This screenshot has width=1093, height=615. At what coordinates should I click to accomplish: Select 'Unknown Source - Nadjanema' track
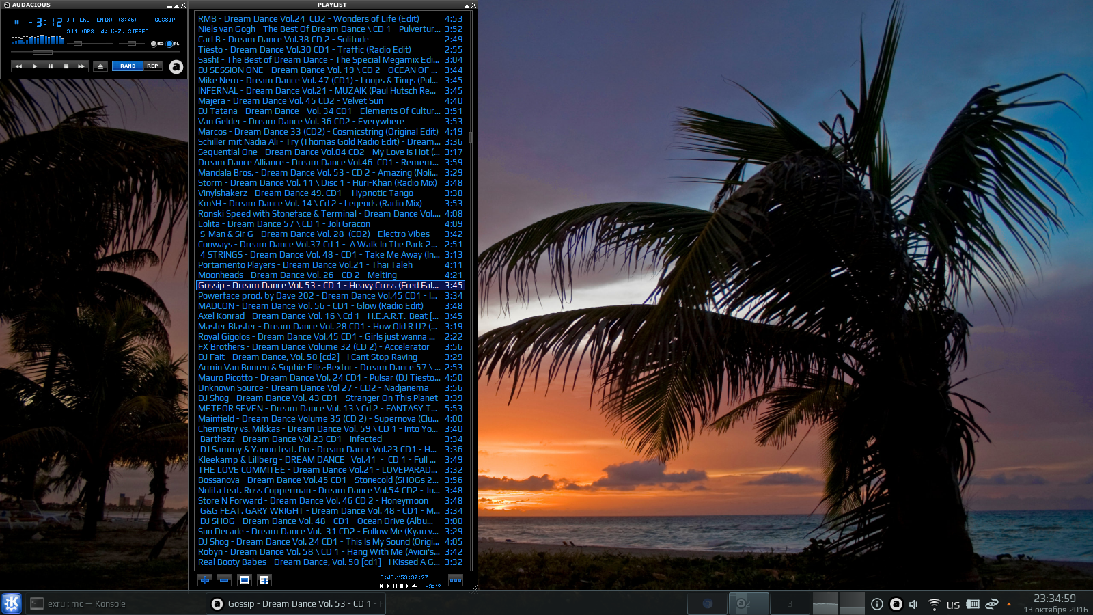click(x=330, y=387)
